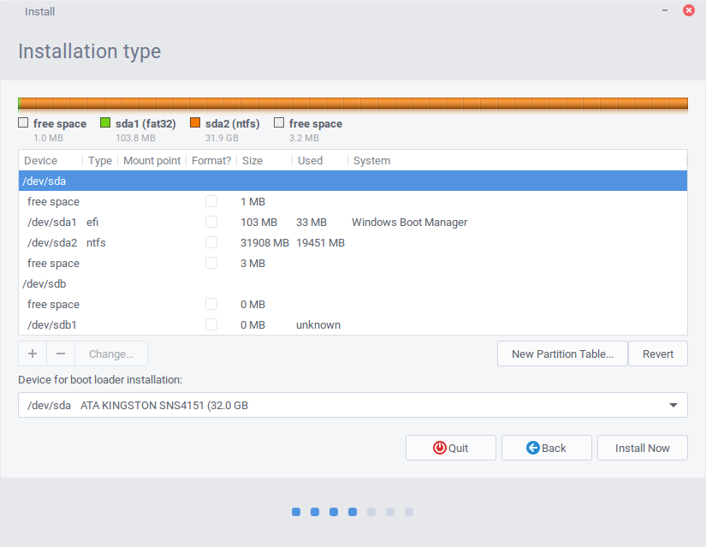Toggle format checkbox for /dev/sda1
This screenshot has width=706, height=547.
211,222
